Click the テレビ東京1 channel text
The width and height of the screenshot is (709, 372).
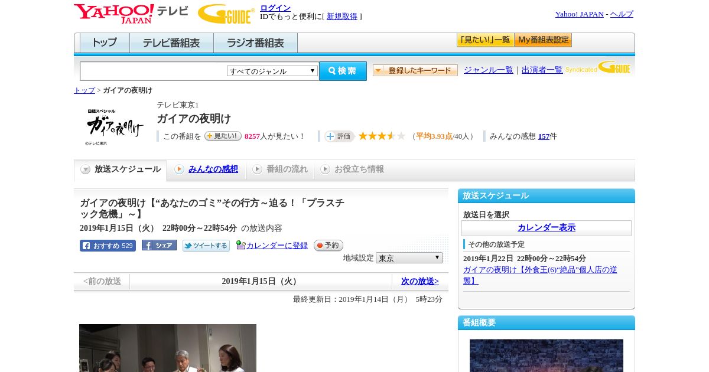pos(178,105)
